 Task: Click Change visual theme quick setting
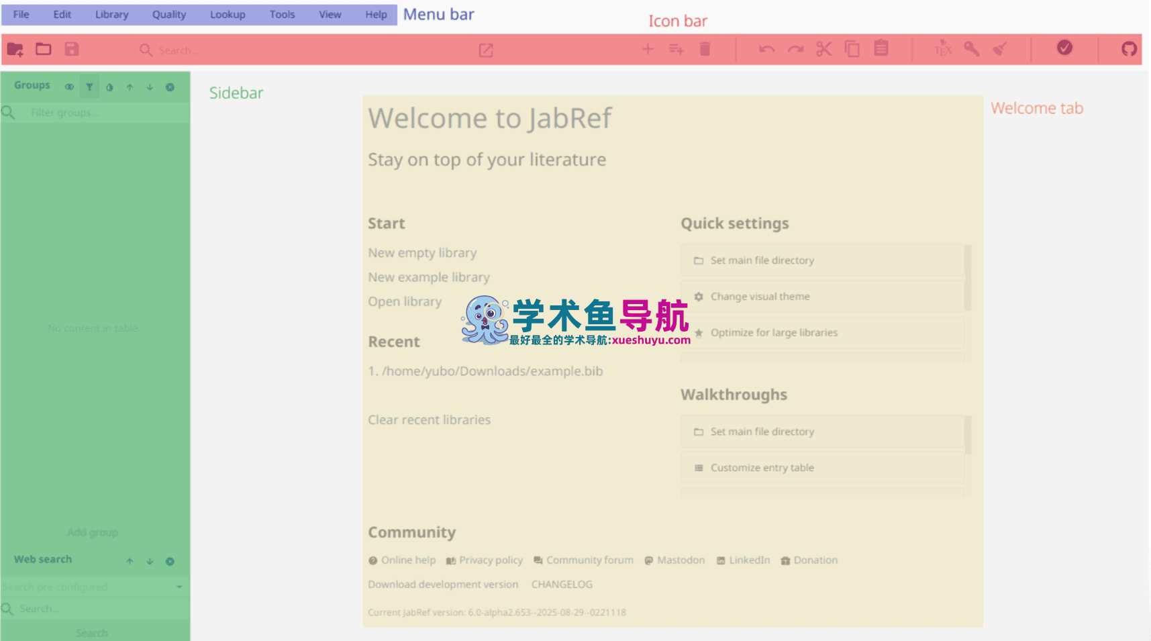[x=822, y=297]
